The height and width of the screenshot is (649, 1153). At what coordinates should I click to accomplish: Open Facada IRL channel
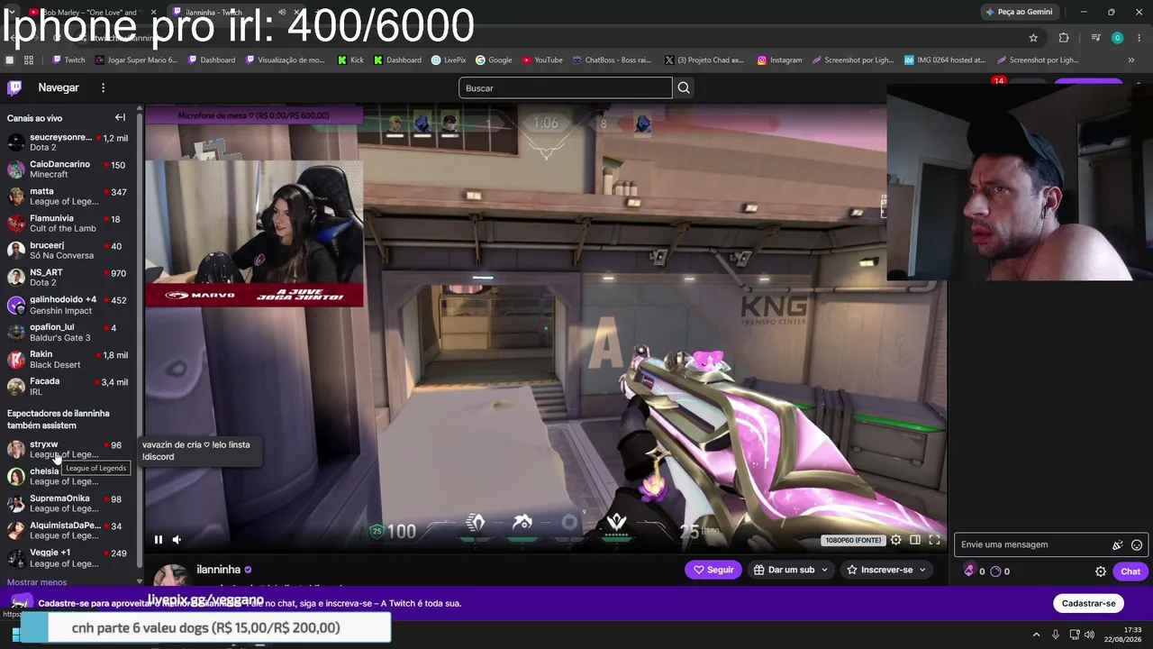coord(68,387)
